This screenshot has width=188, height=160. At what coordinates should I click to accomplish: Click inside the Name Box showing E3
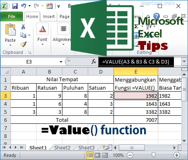click(29, 62)
